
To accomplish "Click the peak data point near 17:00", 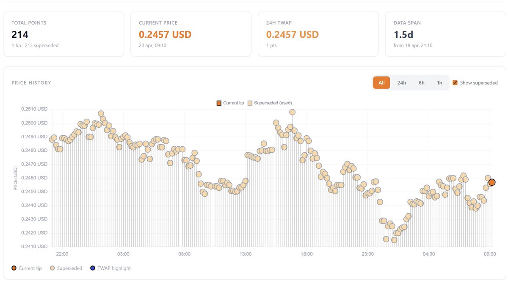I will coord(292,112).
